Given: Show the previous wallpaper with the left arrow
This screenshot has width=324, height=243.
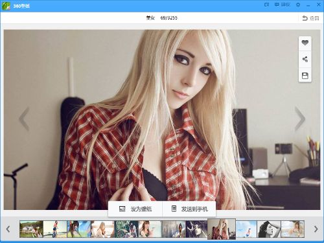Looking at the screenshot, I should click(24, 119).
